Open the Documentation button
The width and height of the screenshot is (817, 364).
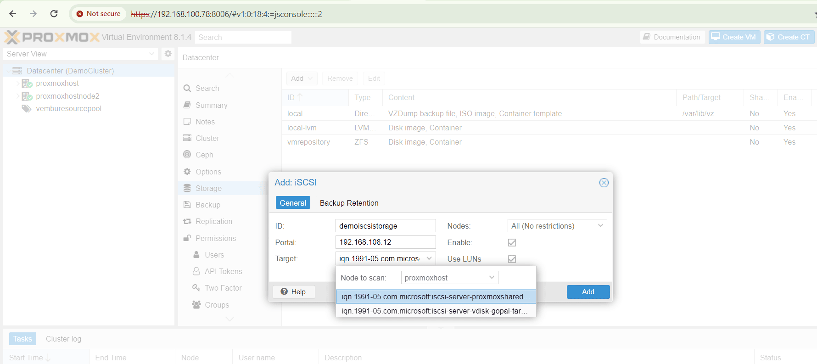click(x=672, y=37)
